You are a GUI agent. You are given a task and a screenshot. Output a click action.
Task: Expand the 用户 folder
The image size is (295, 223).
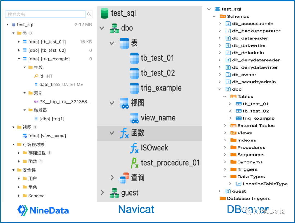tap(19, 179)
